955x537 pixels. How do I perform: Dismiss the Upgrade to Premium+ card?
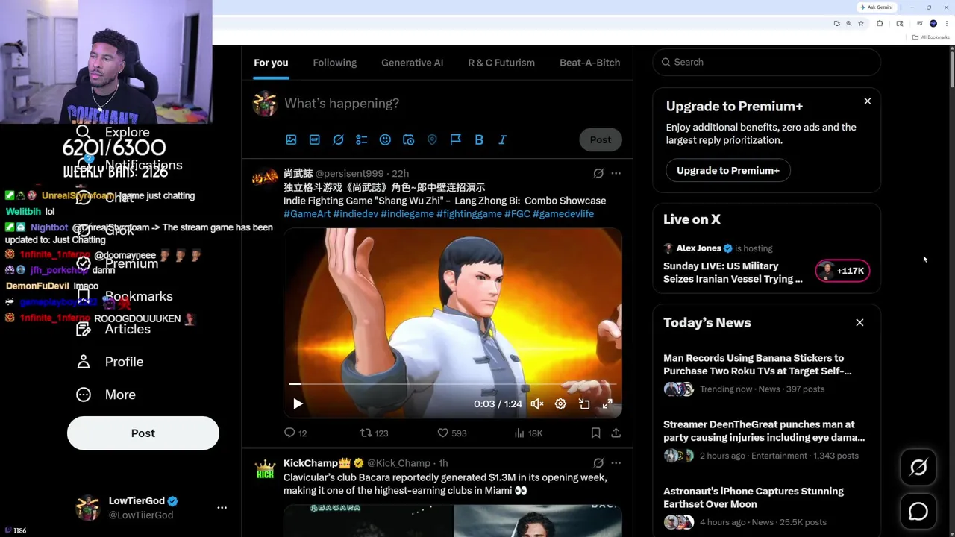coord(868,101)
